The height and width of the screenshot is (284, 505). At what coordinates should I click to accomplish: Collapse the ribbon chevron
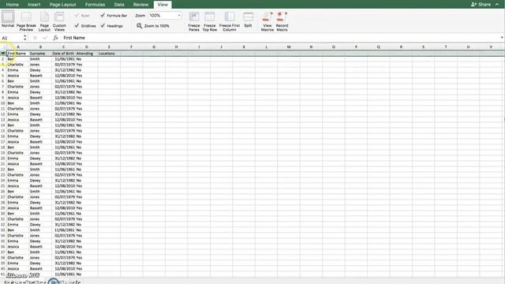tap(497, 4)
